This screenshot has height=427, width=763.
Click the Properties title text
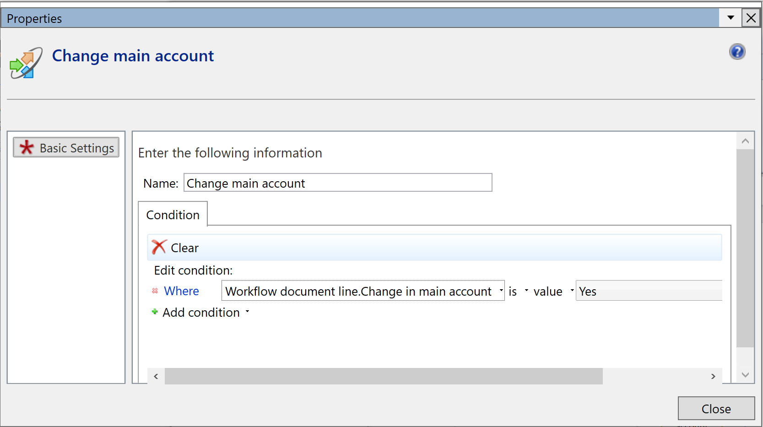tap(34, 18)
